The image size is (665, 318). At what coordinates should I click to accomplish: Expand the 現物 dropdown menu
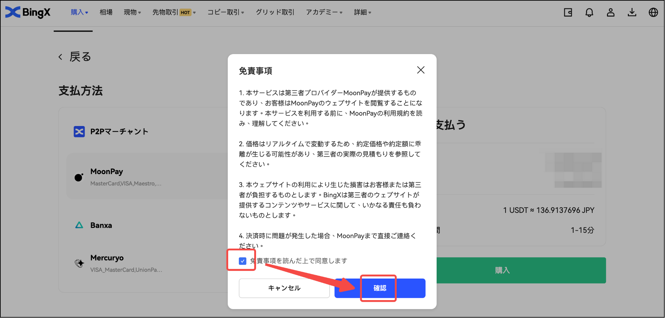(x=132, y=12)
